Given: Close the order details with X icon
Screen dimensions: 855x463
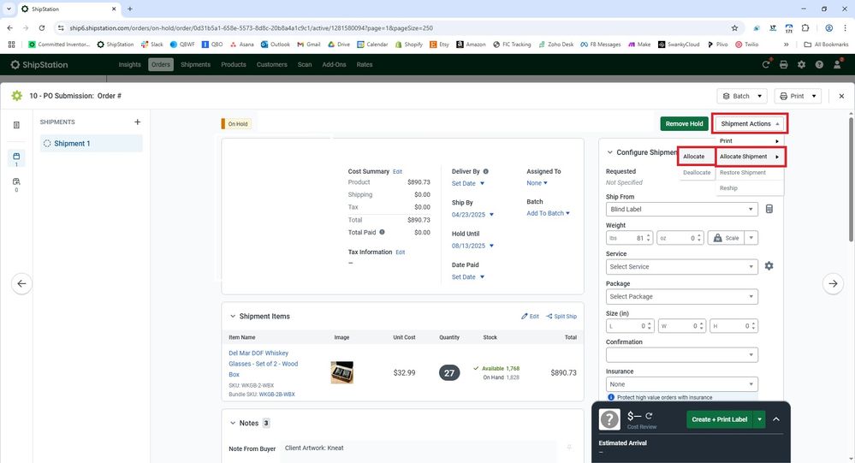Looking at the screenshot, I should coord(841,96).
